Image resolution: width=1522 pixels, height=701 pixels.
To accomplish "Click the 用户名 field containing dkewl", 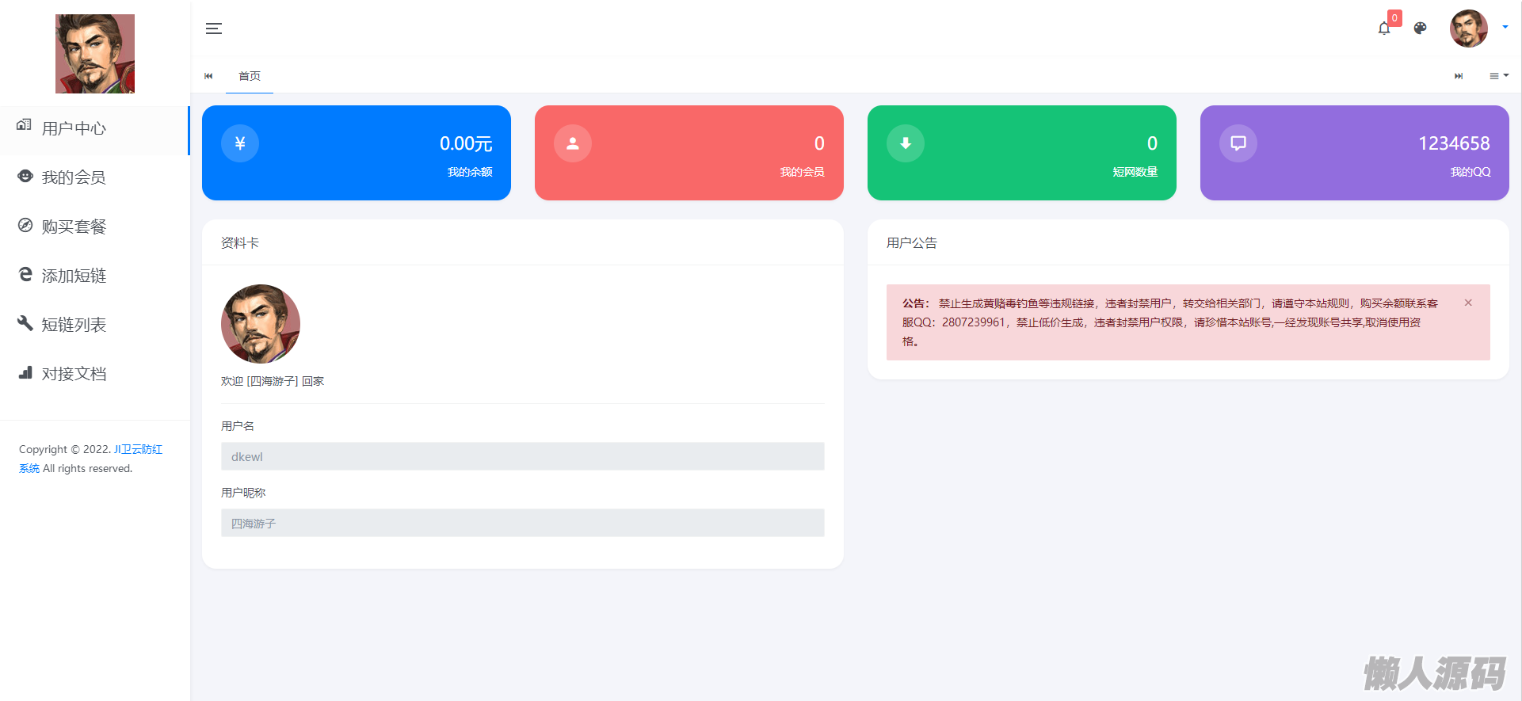I will pyautogui.click(x=523, y=456).
